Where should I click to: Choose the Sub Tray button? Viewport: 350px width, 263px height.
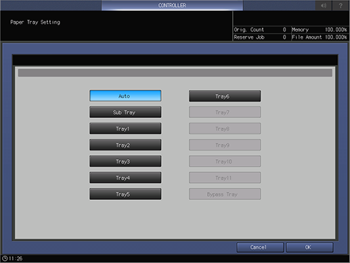pos(125,112)
